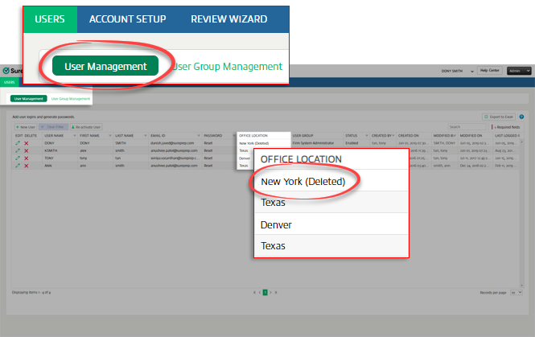Open the Status column filter icon
The image size is (535, 337).
click(x=367, y=135)
